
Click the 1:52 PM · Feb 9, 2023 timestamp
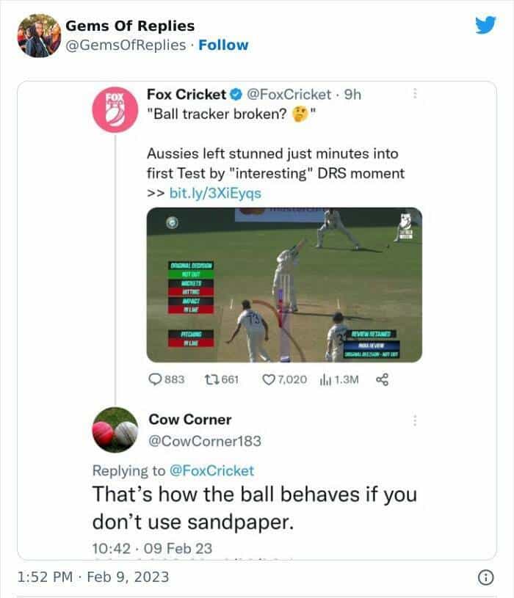pyautogui.click(x=93, y=577)
